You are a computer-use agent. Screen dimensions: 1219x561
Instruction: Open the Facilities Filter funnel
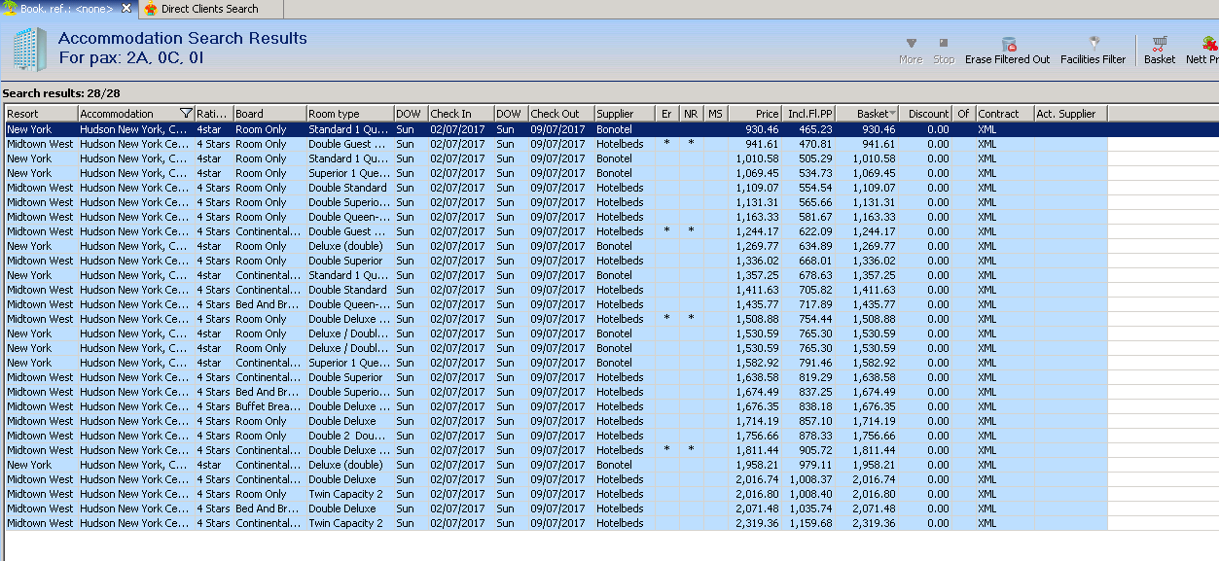tap(1094, 44)
